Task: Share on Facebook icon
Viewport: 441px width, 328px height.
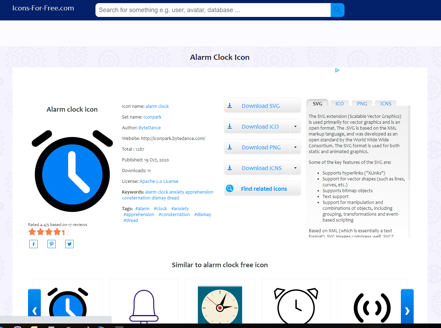Action: tap(34, 244)
